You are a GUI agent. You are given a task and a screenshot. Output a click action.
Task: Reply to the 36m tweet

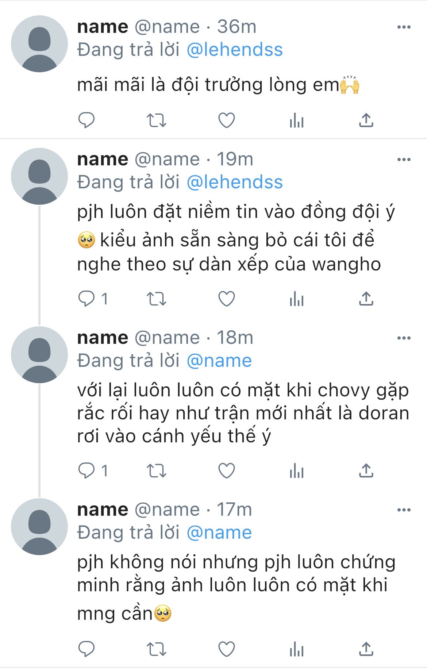86,120
